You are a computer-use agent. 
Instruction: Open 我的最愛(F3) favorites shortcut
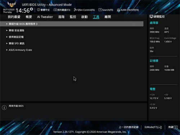[x=62, y=10]
